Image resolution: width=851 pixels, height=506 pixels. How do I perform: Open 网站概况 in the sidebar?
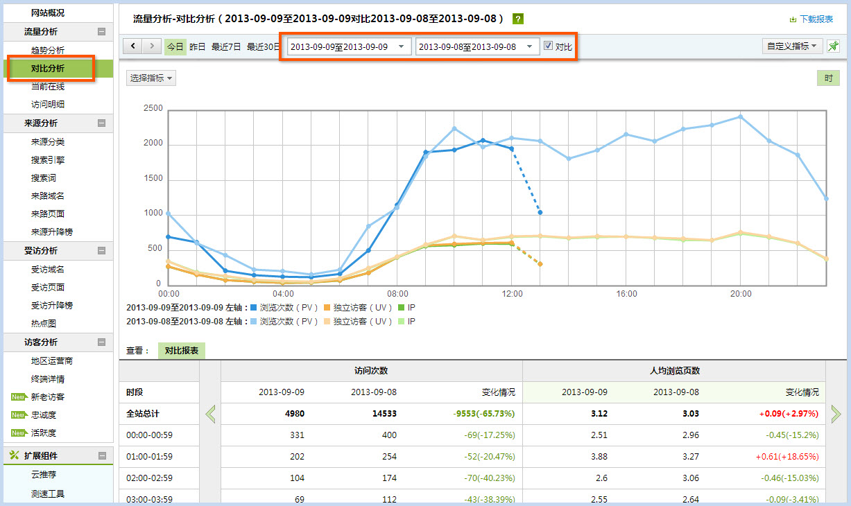[48, 13]
